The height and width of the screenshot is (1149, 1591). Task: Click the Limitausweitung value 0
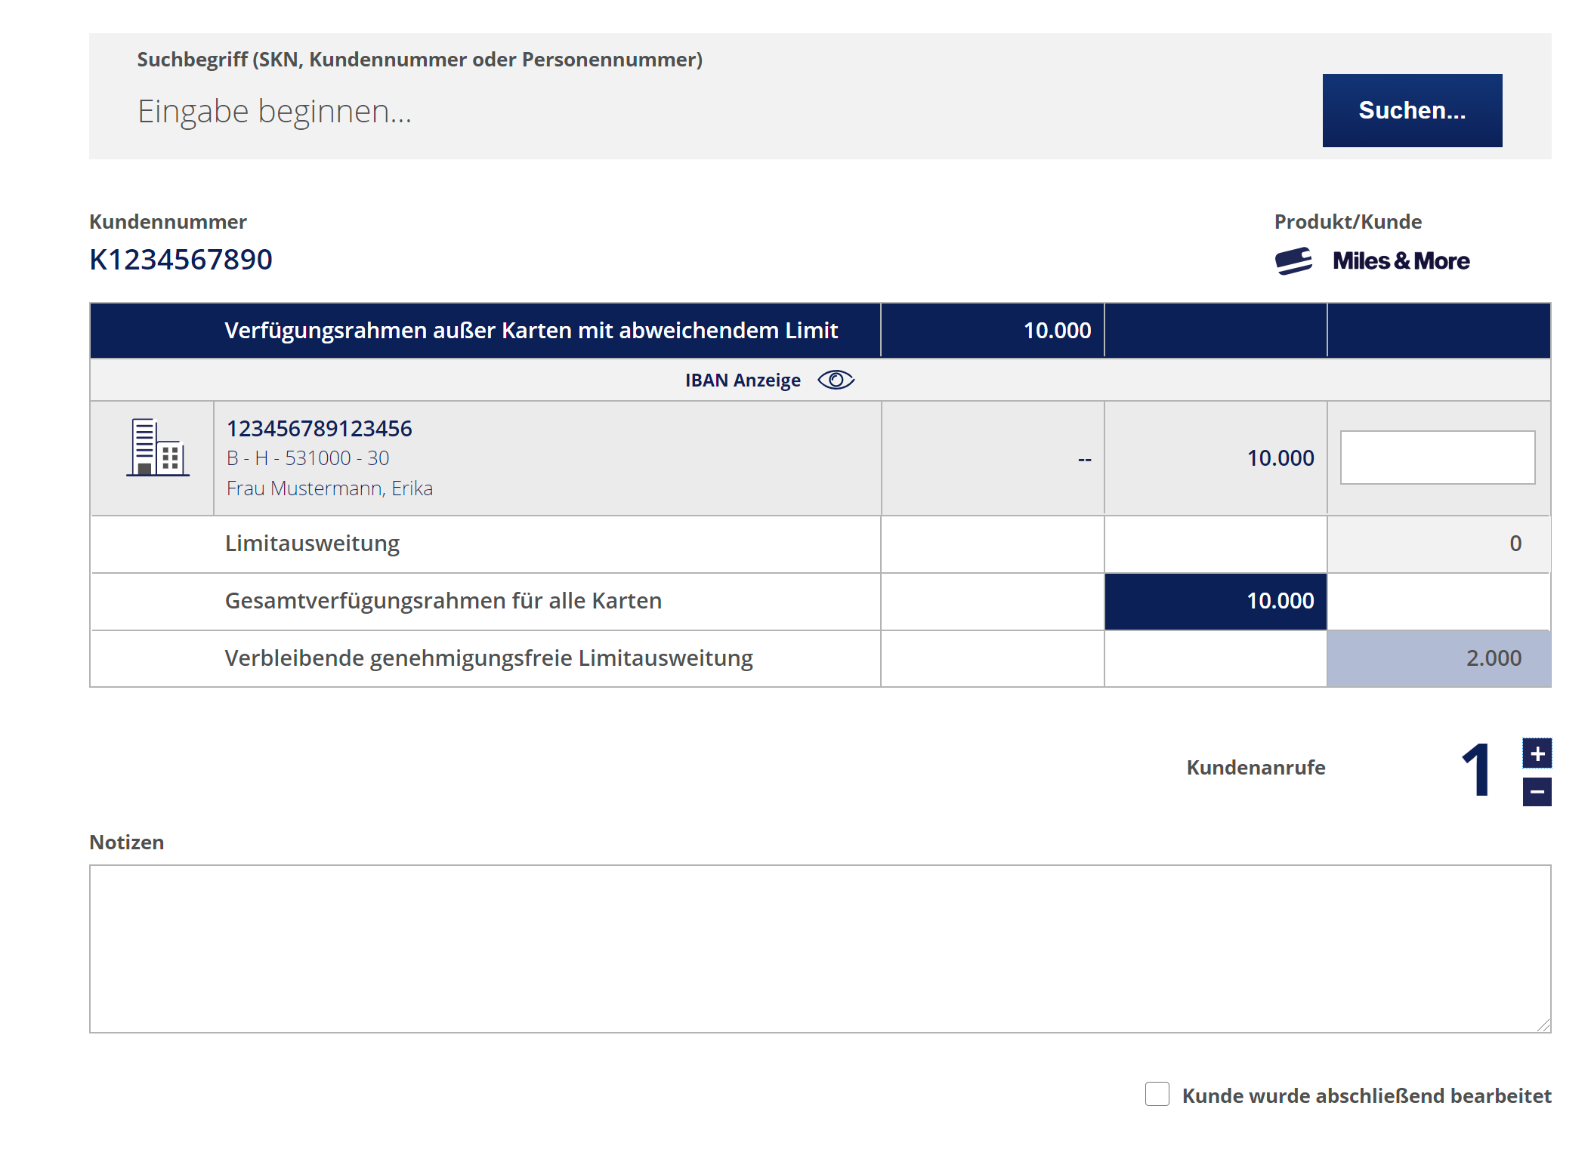(1515, 544)
